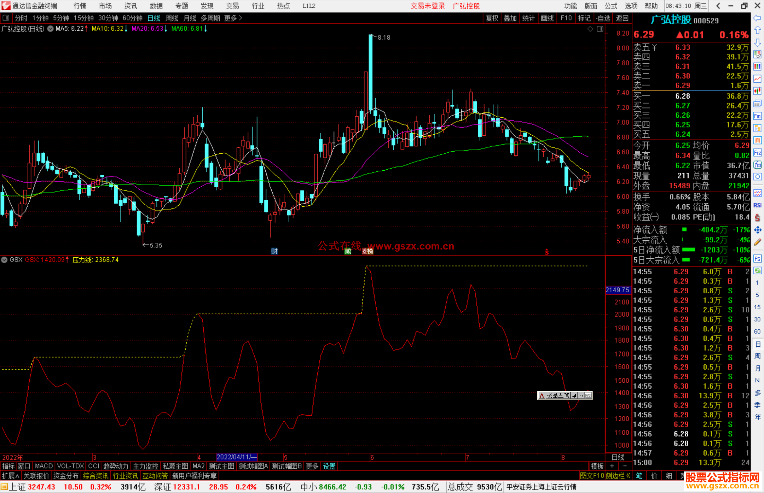Collapse the 侧边栏 sidebar

click(618, 476)
